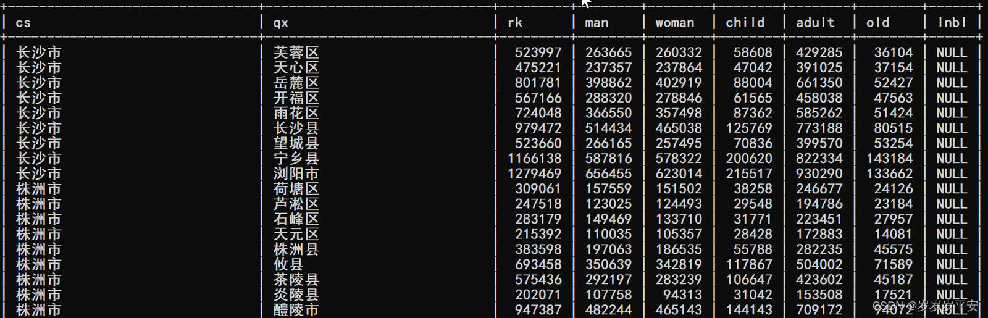Screen dimensions: 988x318
Task: Click the woman value 133710
Action: point(679,219)
